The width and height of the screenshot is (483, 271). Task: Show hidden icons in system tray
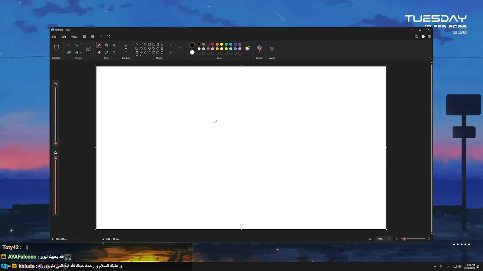435,266
